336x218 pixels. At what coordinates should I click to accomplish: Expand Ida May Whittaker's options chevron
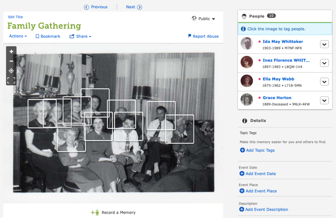324,44
